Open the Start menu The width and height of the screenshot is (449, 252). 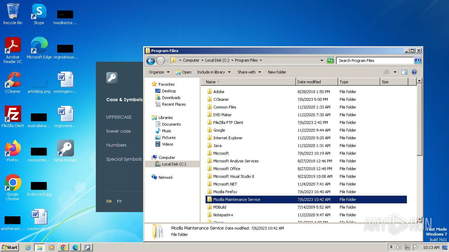pos(10,247)
